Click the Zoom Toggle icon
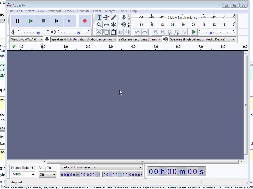This screenshot has width=253, height=189. tap(184, 32)
